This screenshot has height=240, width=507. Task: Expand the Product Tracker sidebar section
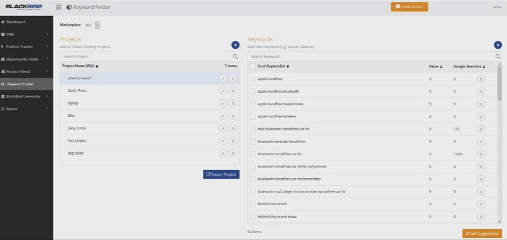[27, 47]
